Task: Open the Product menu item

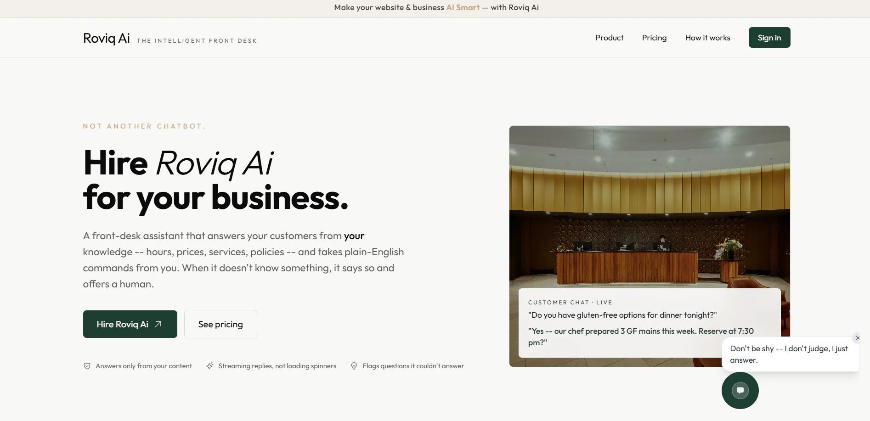Action: pyautogui.click(x=610, y=38)
